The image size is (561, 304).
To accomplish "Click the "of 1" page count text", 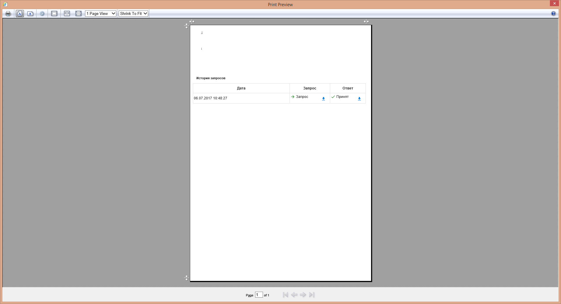I will pos(266,295).
